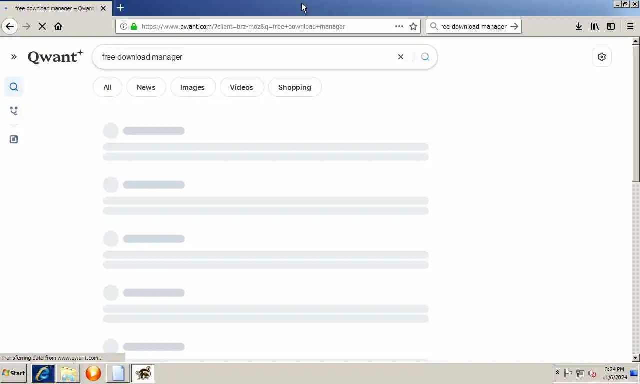This screenshot has height=384, width=640.
Task: Select the free download manager tab
Action: [x=55, y=8]
